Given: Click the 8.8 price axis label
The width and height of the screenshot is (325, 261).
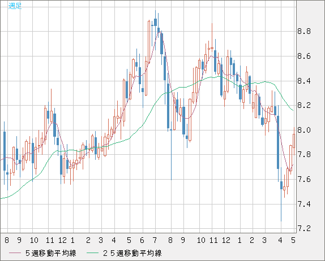Looking at the screenshot, I should point(304,32).
